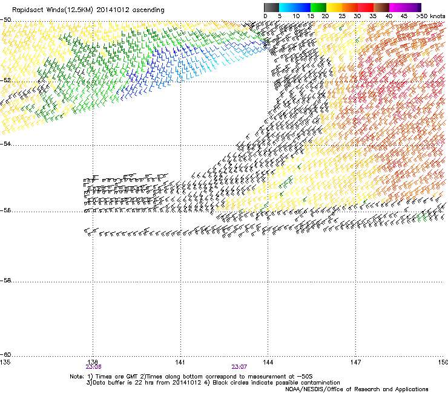Click the NOAA/NESDIS credit line
Screen dimensions: 448x393
click(x=357, y=389)
